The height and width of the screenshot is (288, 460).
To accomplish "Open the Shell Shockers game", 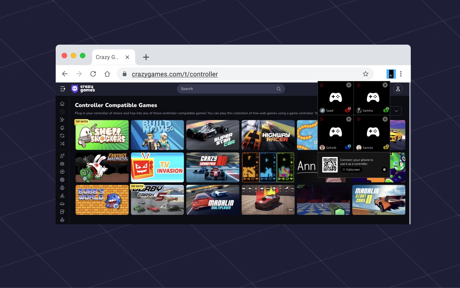I will [x=102, y=135].
